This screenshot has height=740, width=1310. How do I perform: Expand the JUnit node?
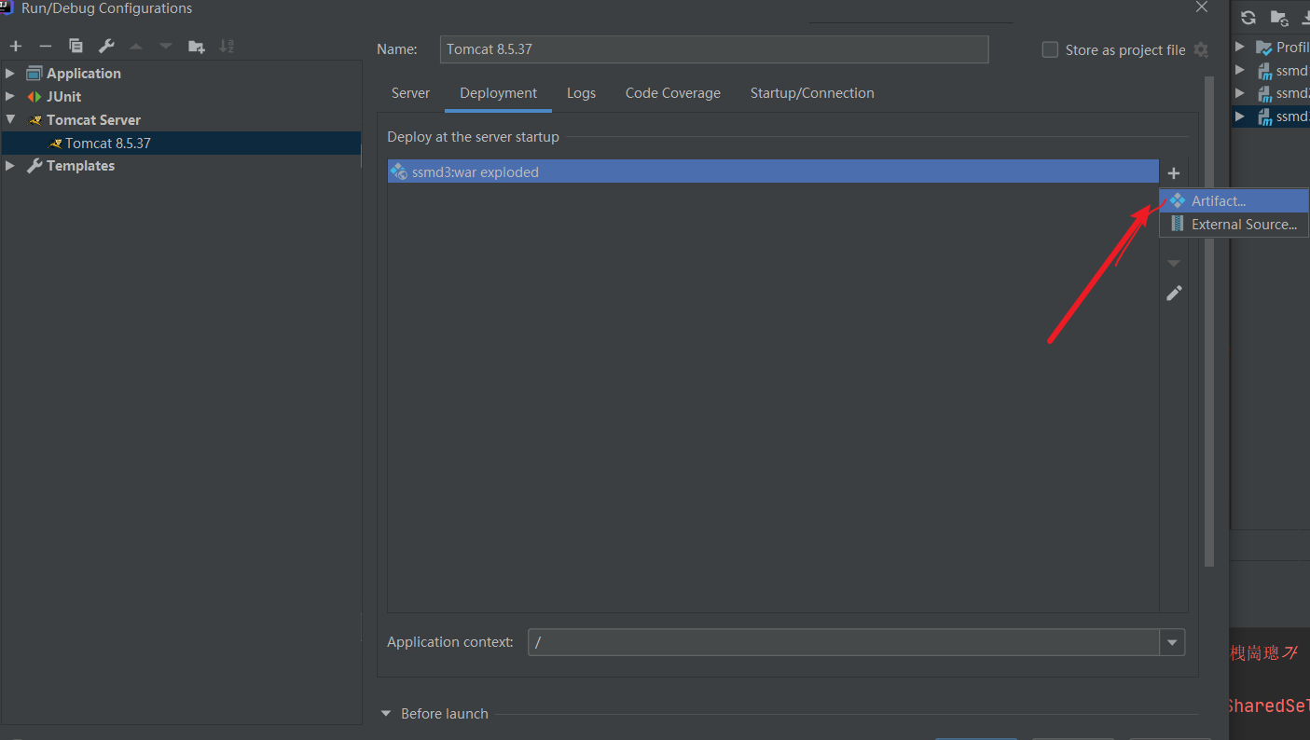(x=10, y=96)
